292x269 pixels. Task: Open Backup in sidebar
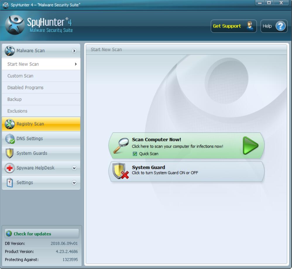[x=41, y=99]
